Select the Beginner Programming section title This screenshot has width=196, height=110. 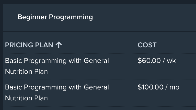click(55, 17)
